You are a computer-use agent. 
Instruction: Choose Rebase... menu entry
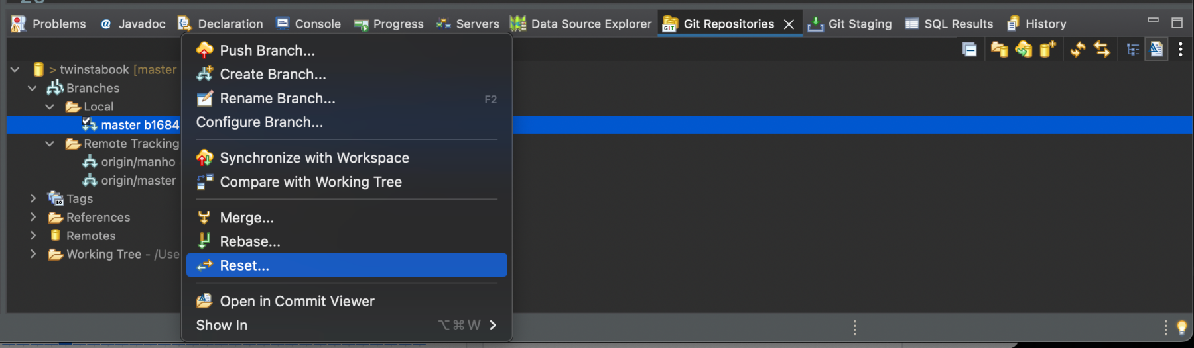coord(346,241)
